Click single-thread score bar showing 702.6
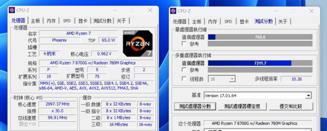The height and width of the screenshot is (131, 327). click(260, 37)
